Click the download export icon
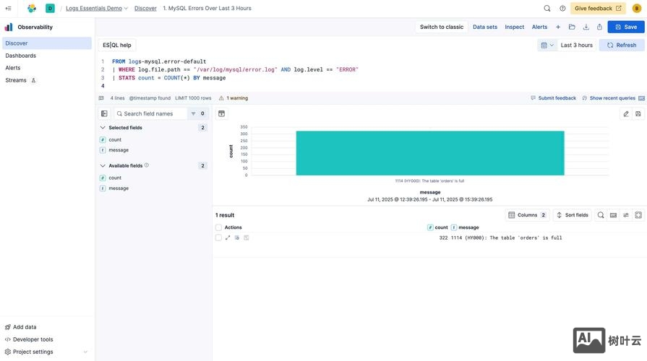The image size is (647, 361). pyautogui.click(x=586, y=27)
